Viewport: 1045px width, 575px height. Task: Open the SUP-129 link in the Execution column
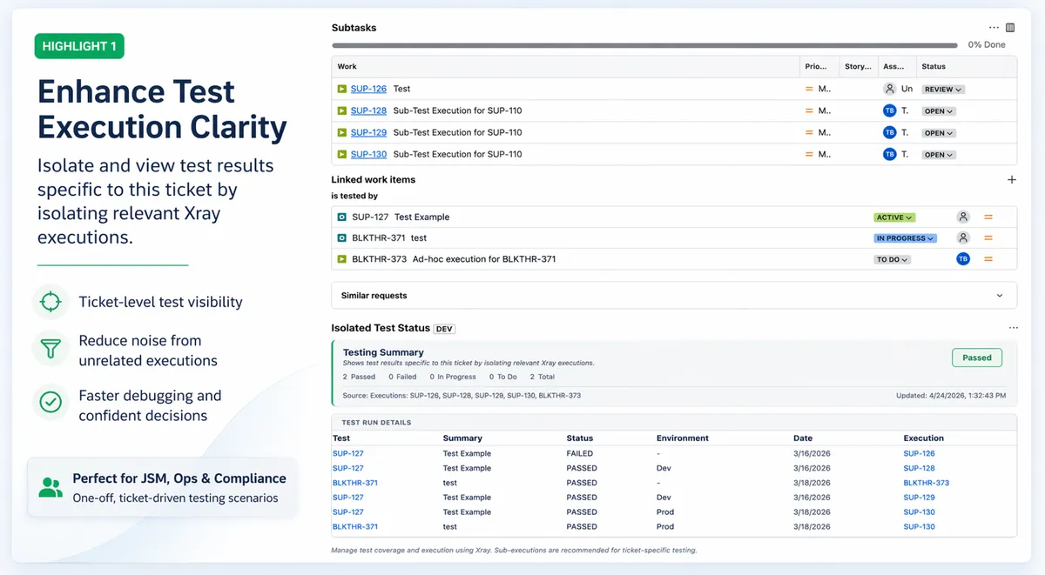tap(919, 498)
